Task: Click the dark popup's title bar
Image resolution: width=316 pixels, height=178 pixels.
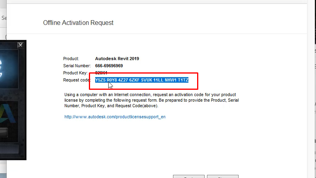Action: tap(8, 45)
